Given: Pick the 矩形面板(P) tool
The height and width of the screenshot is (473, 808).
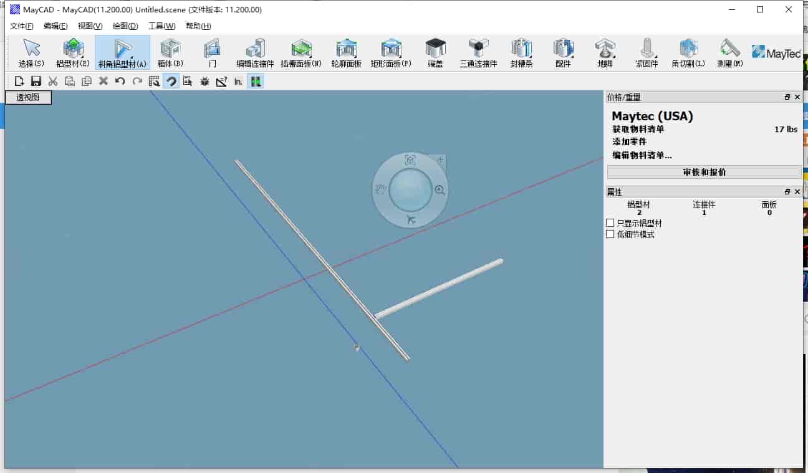Looking at the screenshot, I should [x=391, y=52].
